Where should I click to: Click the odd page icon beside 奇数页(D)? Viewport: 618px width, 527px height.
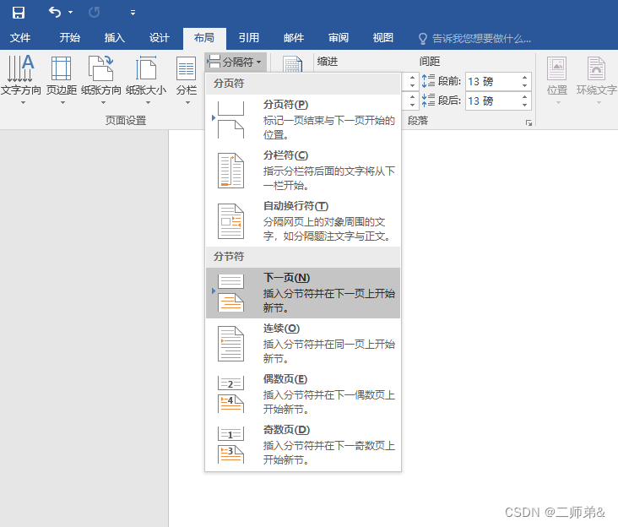tap(230, 445)
